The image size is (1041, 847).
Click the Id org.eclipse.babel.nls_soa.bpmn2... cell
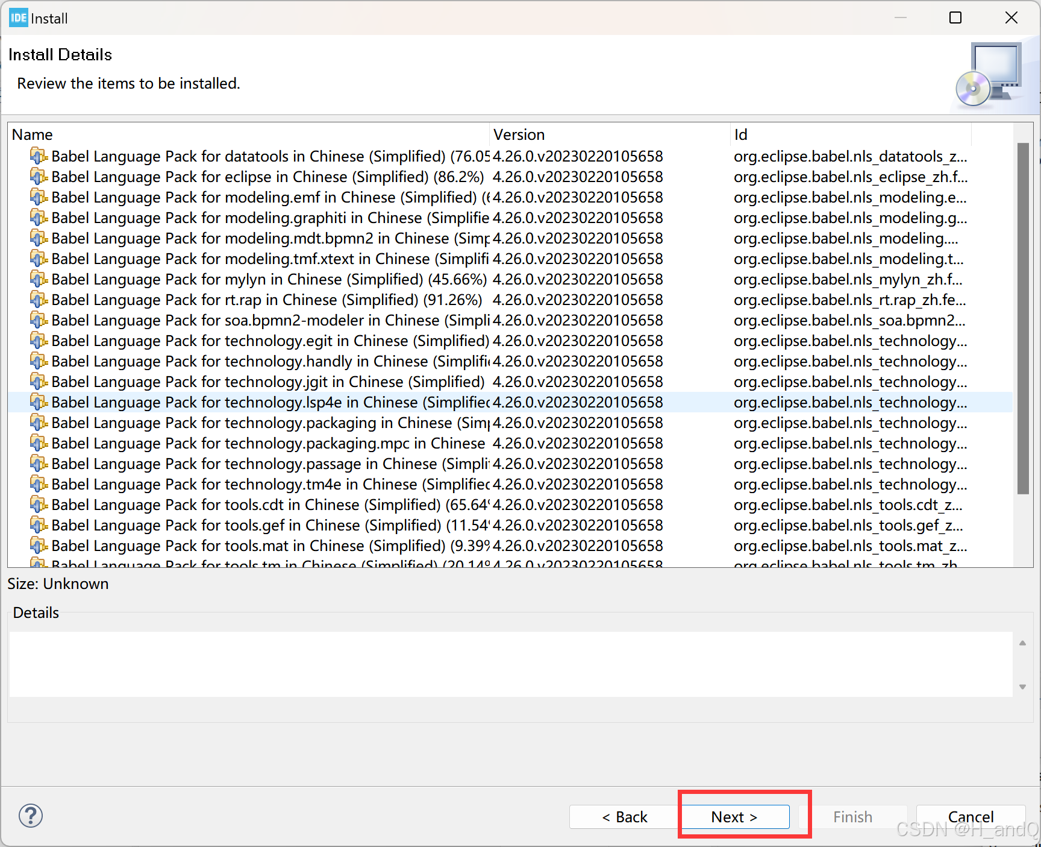849,320
